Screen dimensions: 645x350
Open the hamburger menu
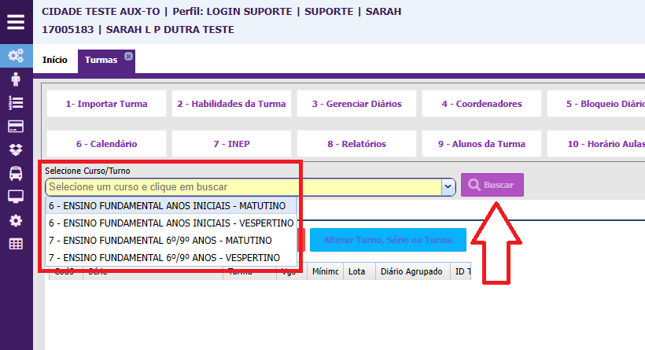tap(16, 21)
